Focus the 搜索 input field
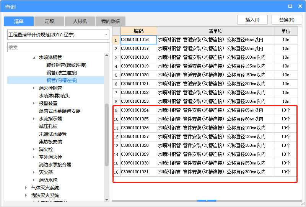Viewport: 306px width, 207px height. (58, 47)
